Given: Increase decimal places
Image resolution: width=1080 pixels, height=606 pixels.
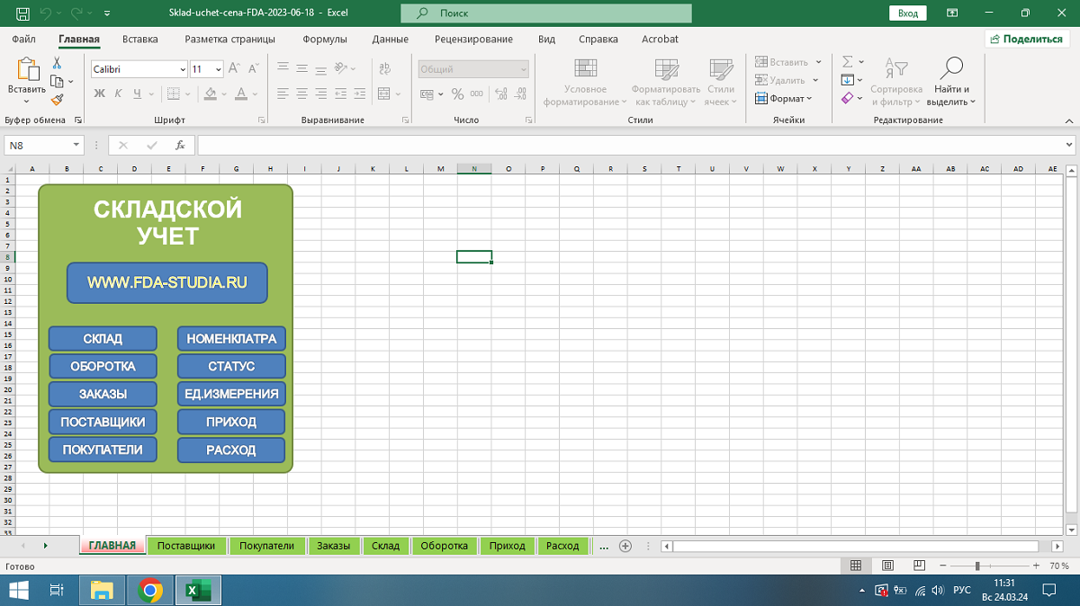Looking at the screenshot, I should 500,94.
